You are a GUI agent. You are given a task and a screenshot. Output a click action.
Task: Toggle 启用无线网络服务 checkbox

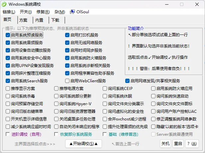pyautogui.click(x=67, y=43)
